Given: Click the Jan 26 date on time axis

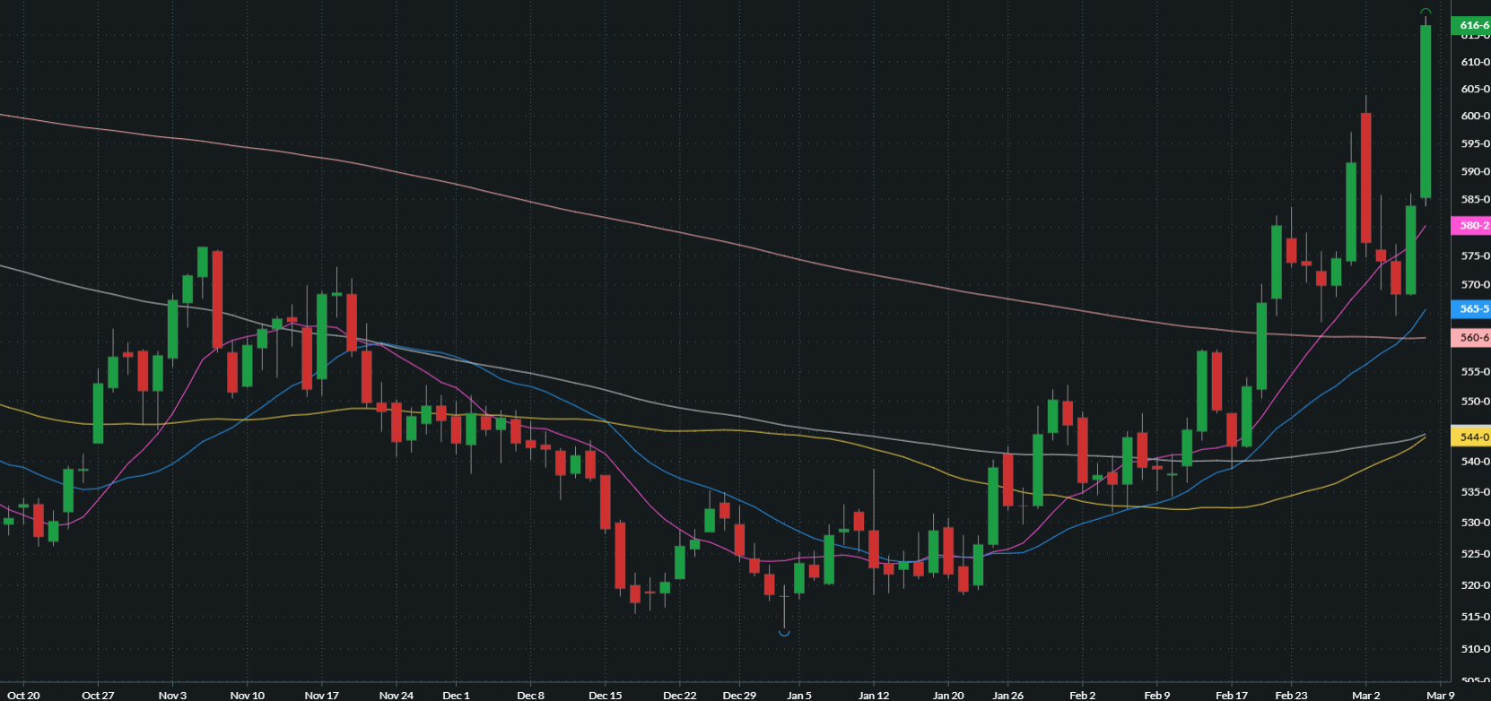Looking at the screenshot, I should point(1007,695).
